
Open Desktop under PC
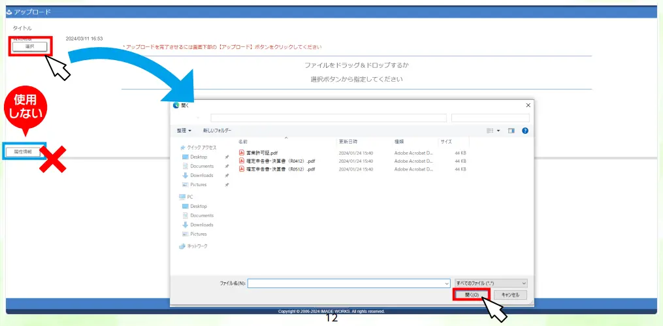[x=199, y=206]
